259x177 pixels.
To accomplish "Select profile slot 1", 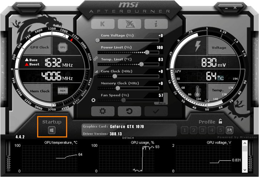I will point(185,130).
